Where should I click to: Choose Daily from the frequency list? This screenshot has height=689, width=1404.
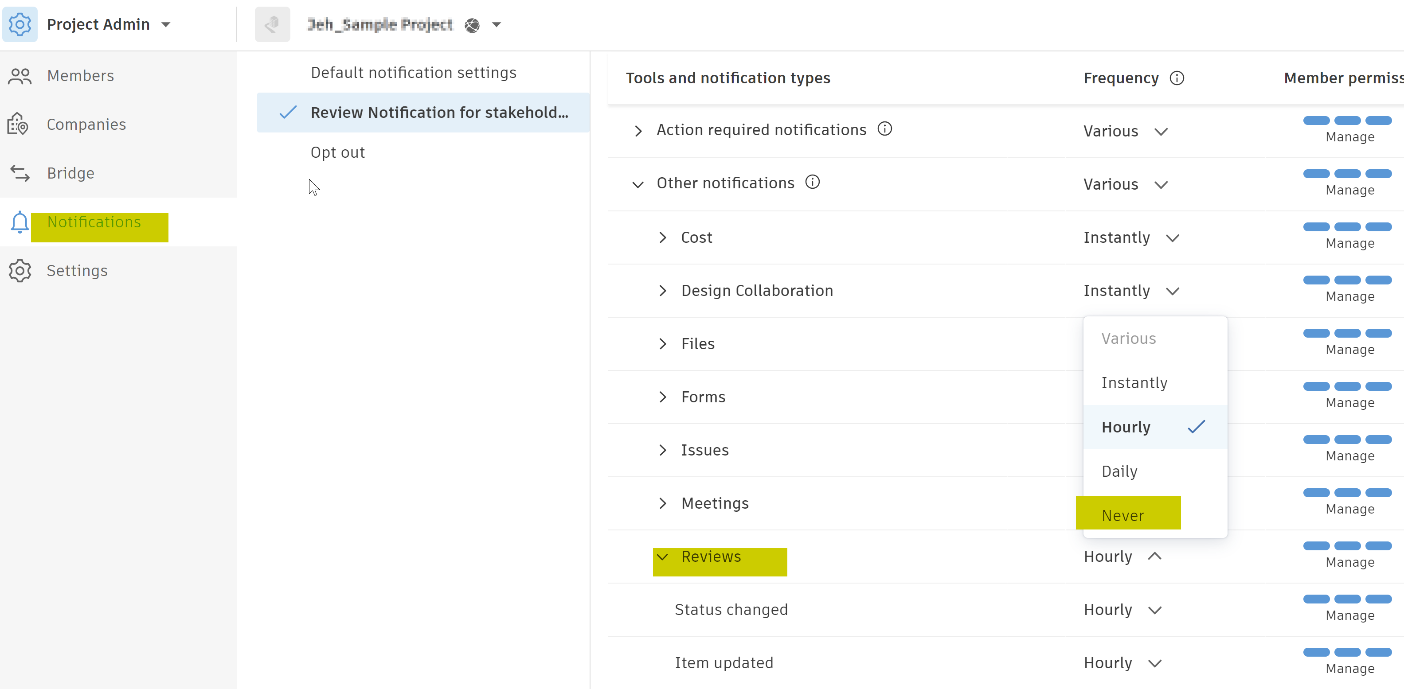1119,471
